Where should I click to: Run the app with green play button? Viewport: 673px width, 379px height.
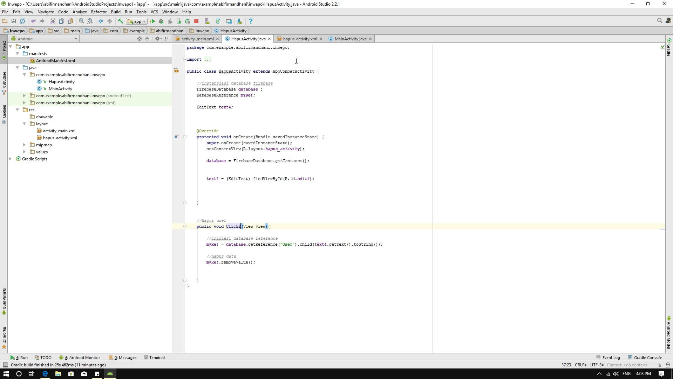pyautogui.click(x=152, y=21)
